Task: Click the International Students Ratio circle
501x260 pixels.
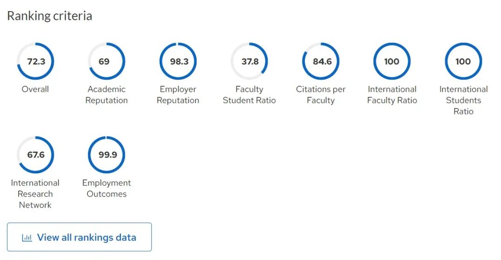Action: pyautogui.click(x=463, y=61)
